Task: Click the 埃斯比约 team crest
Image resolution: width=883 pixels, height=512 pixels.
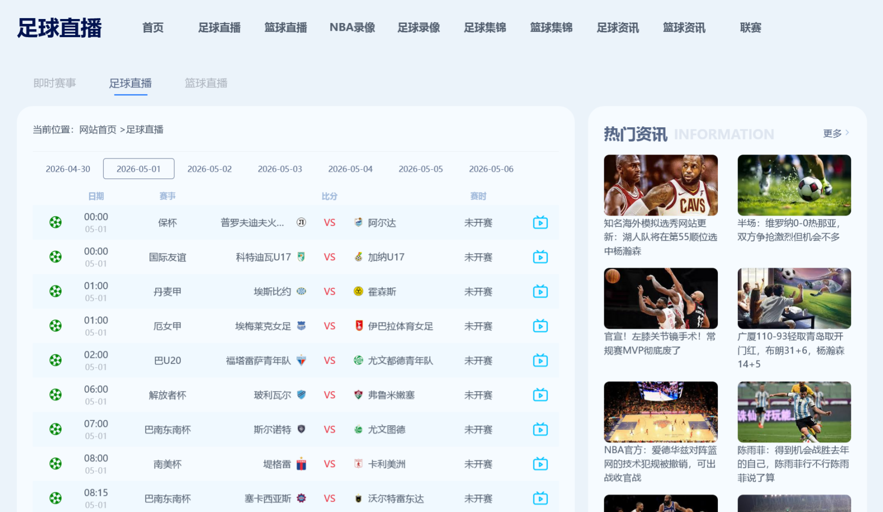Action: (x=301, y=291)
